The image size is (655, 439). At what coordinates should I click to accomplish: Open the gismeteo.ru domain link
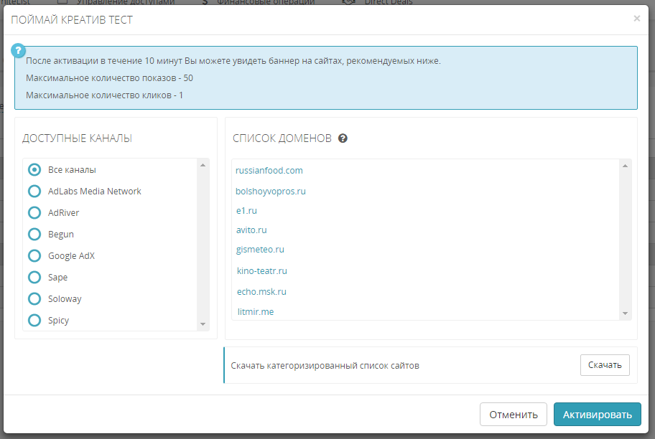point(260,250)
